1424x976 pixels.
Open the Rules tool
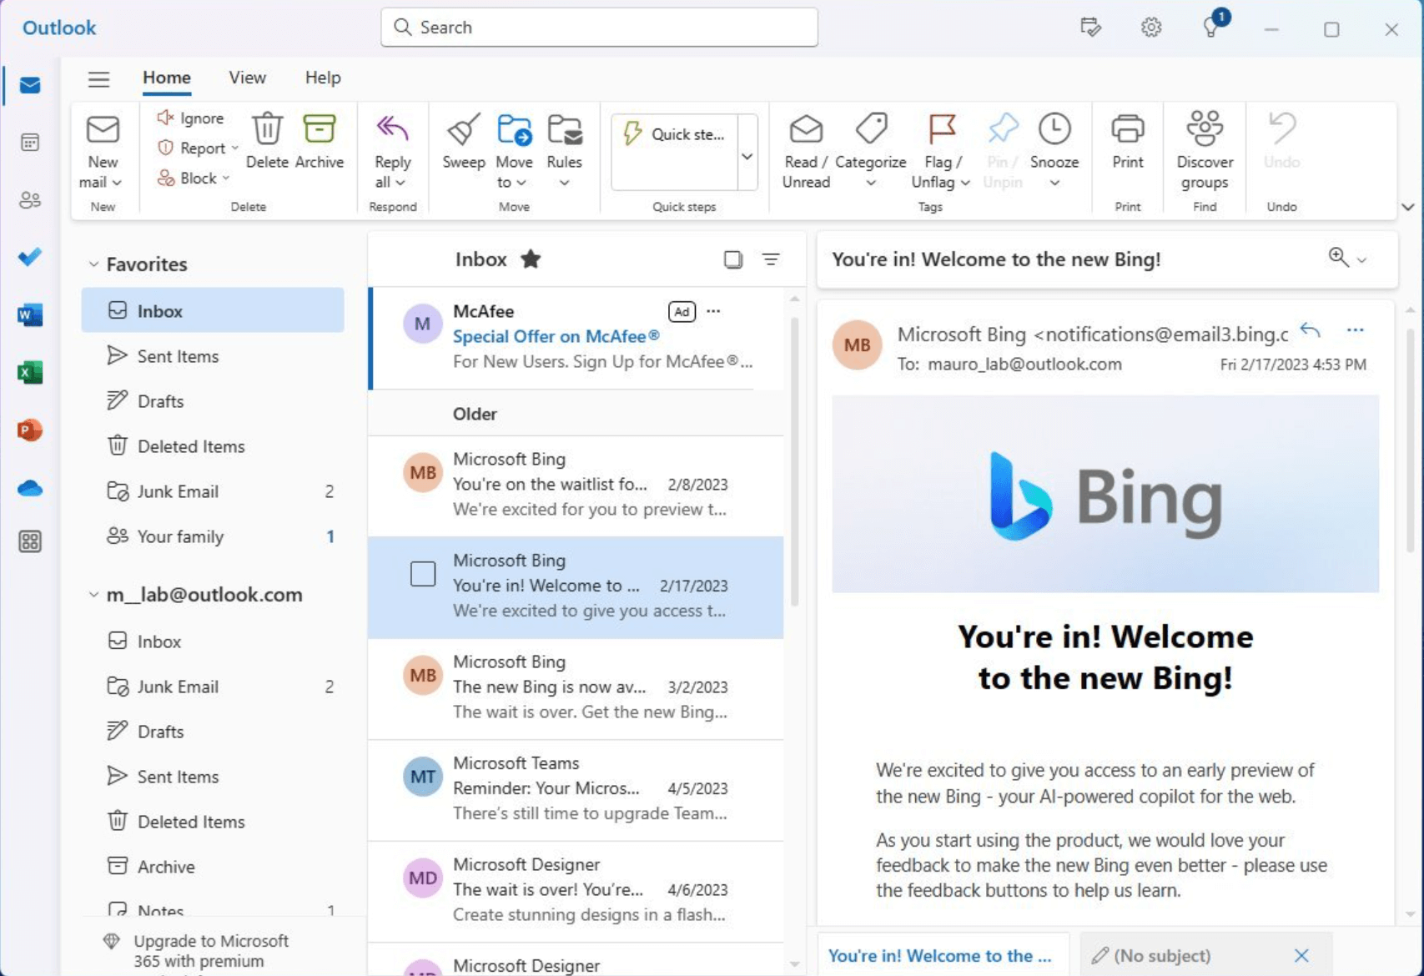[x=565, y=150]
